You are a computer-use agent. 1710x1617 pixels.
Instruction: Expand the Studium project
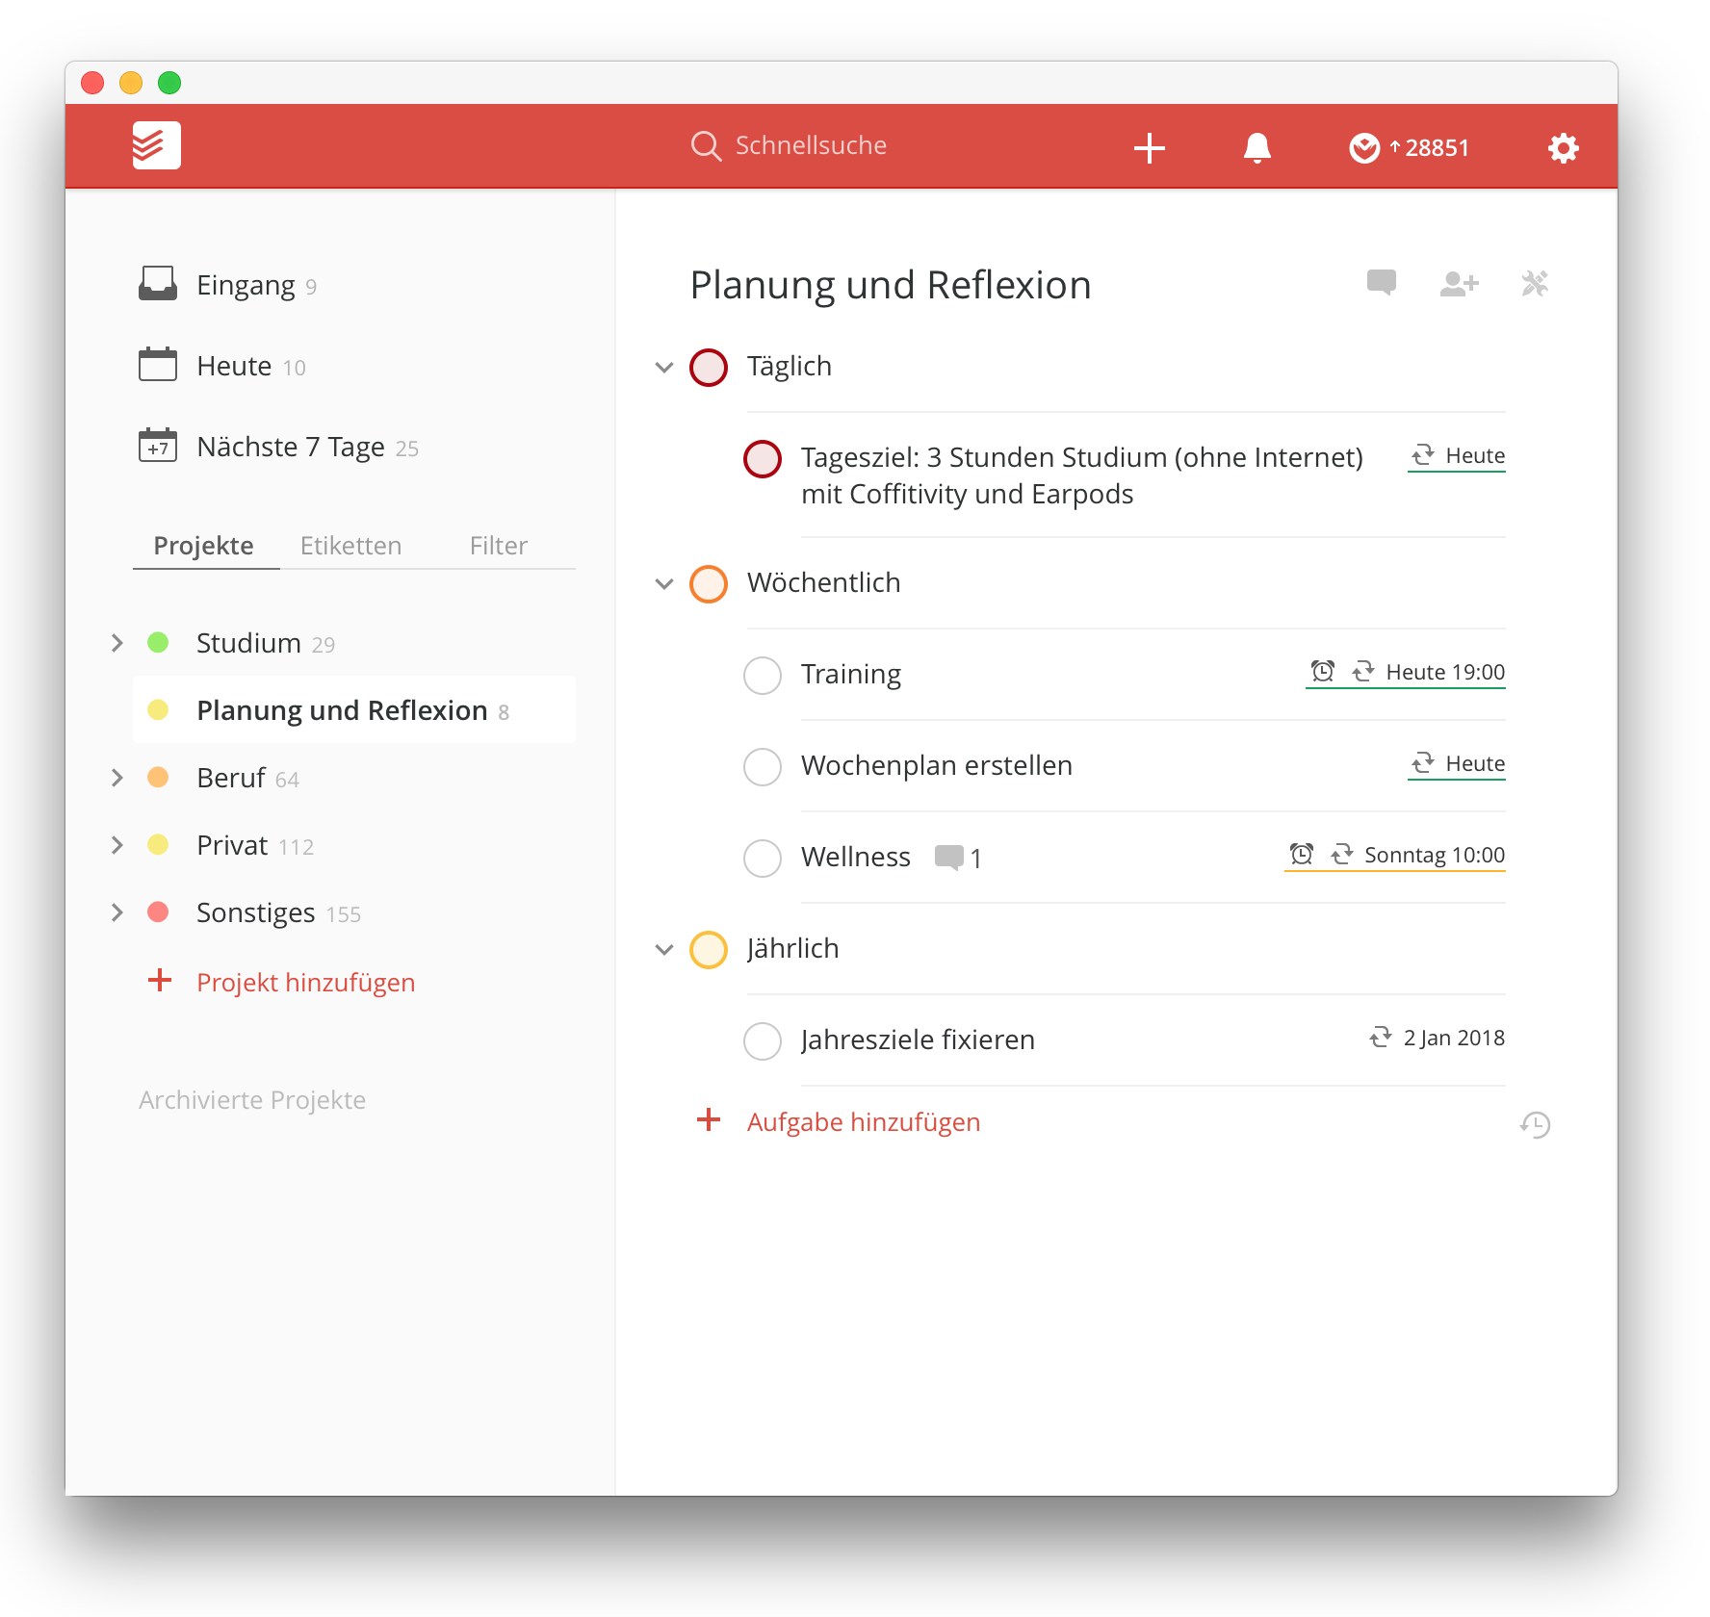click(x=117, y=643)
